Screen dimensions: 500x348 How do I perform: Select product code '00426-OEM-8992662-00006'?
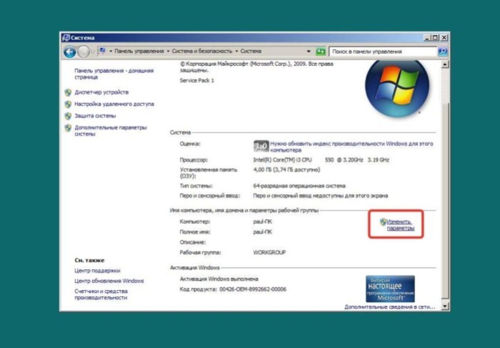point(253,289)
